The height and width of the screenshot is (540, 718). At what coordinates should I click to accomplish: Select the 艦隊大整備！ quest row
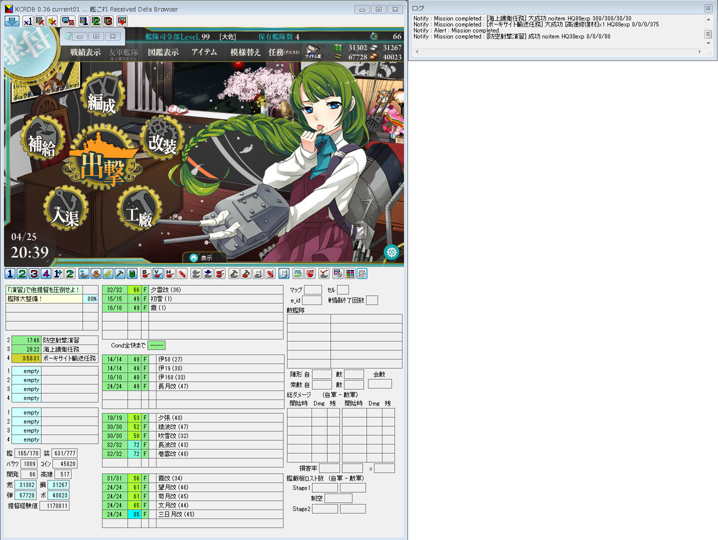52,299
